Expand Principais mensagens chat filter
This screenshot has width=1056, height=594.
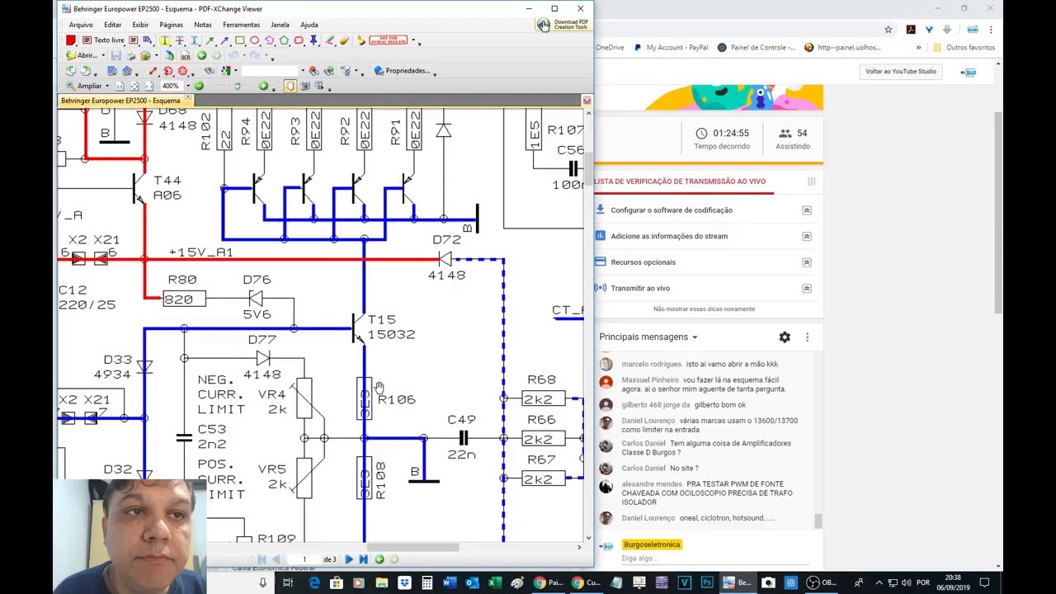648,337
